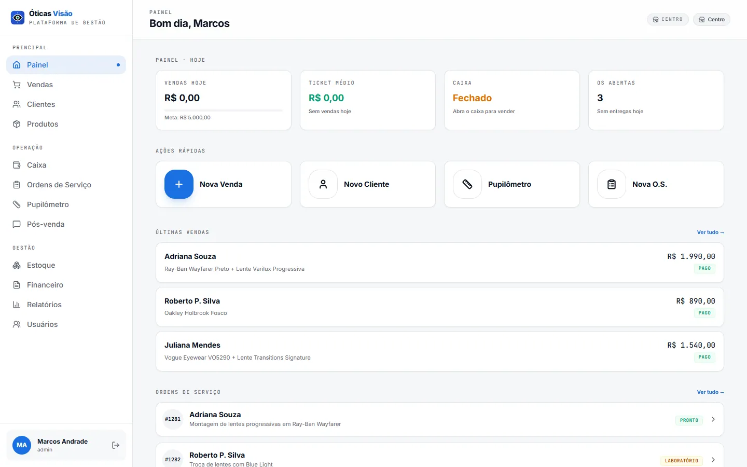Image resolution: width=747 pixels, height=467 pixels.
Task: Click the Vendas Hoje goal progress bar
Action: (224, 110)
